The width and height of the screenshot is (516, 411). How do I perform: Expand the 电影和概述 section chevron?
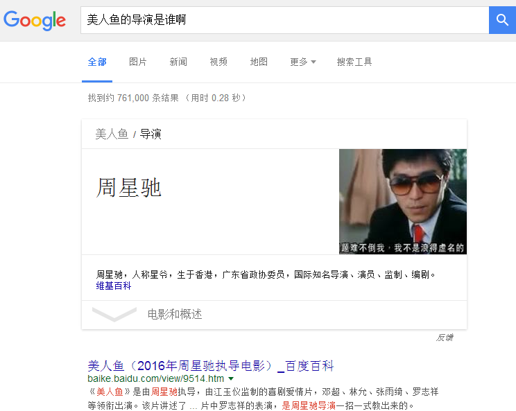point(114,315)
